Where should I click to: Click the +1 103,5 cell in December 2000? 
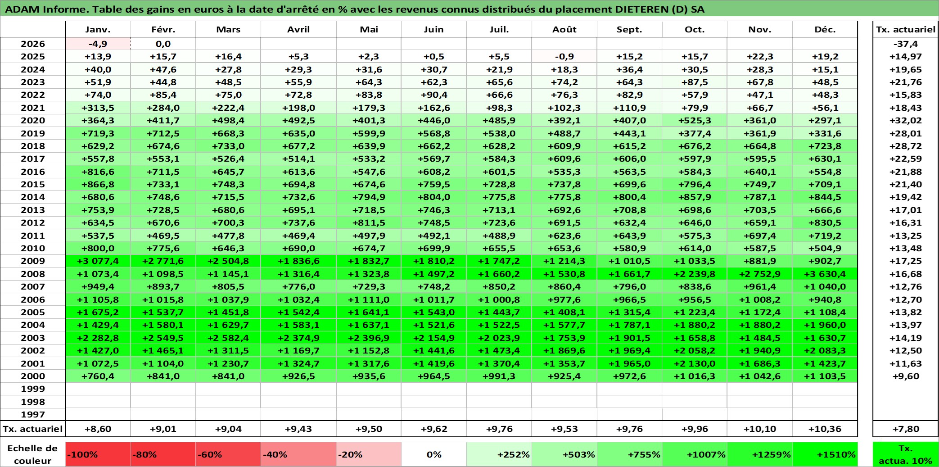(825, 376)
